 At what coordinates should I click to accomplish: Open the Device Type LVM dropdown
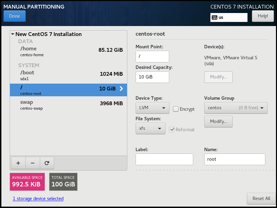[x=152, y=108]
